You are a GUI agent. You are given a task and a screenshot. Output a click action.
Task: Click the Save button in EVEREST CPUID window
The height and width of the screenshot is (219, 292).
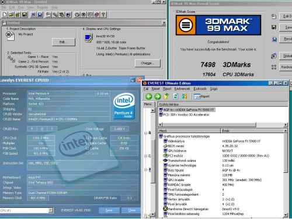click(x=109, y=210)
